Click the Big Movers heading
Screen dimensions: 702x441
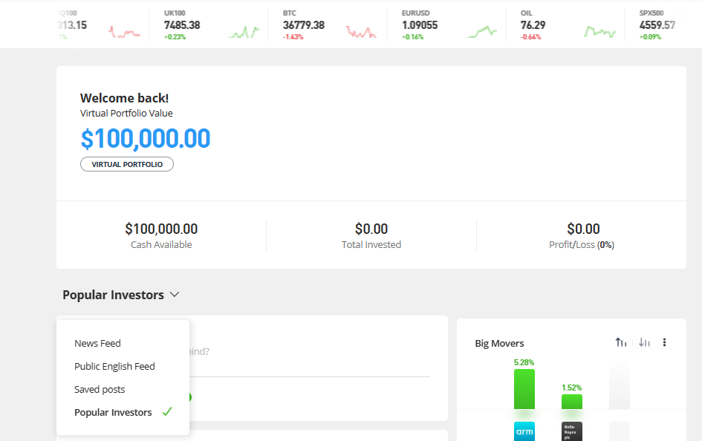pyautogui.click(x=499, y=344)
